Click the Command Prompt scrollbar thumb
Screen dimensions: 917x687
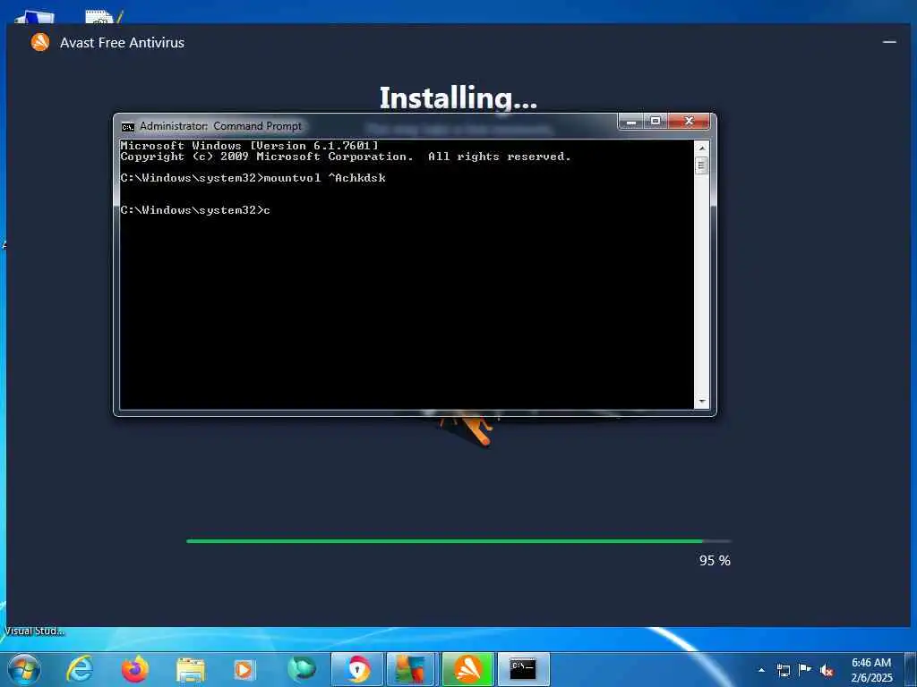point(702,165)
